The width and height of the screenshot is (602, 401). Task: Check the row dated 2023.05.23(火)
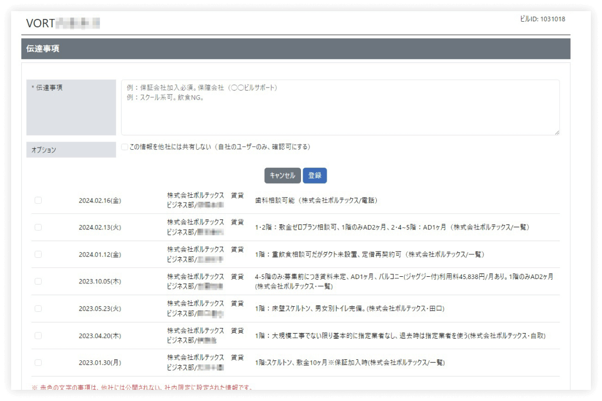coord(38,309)
